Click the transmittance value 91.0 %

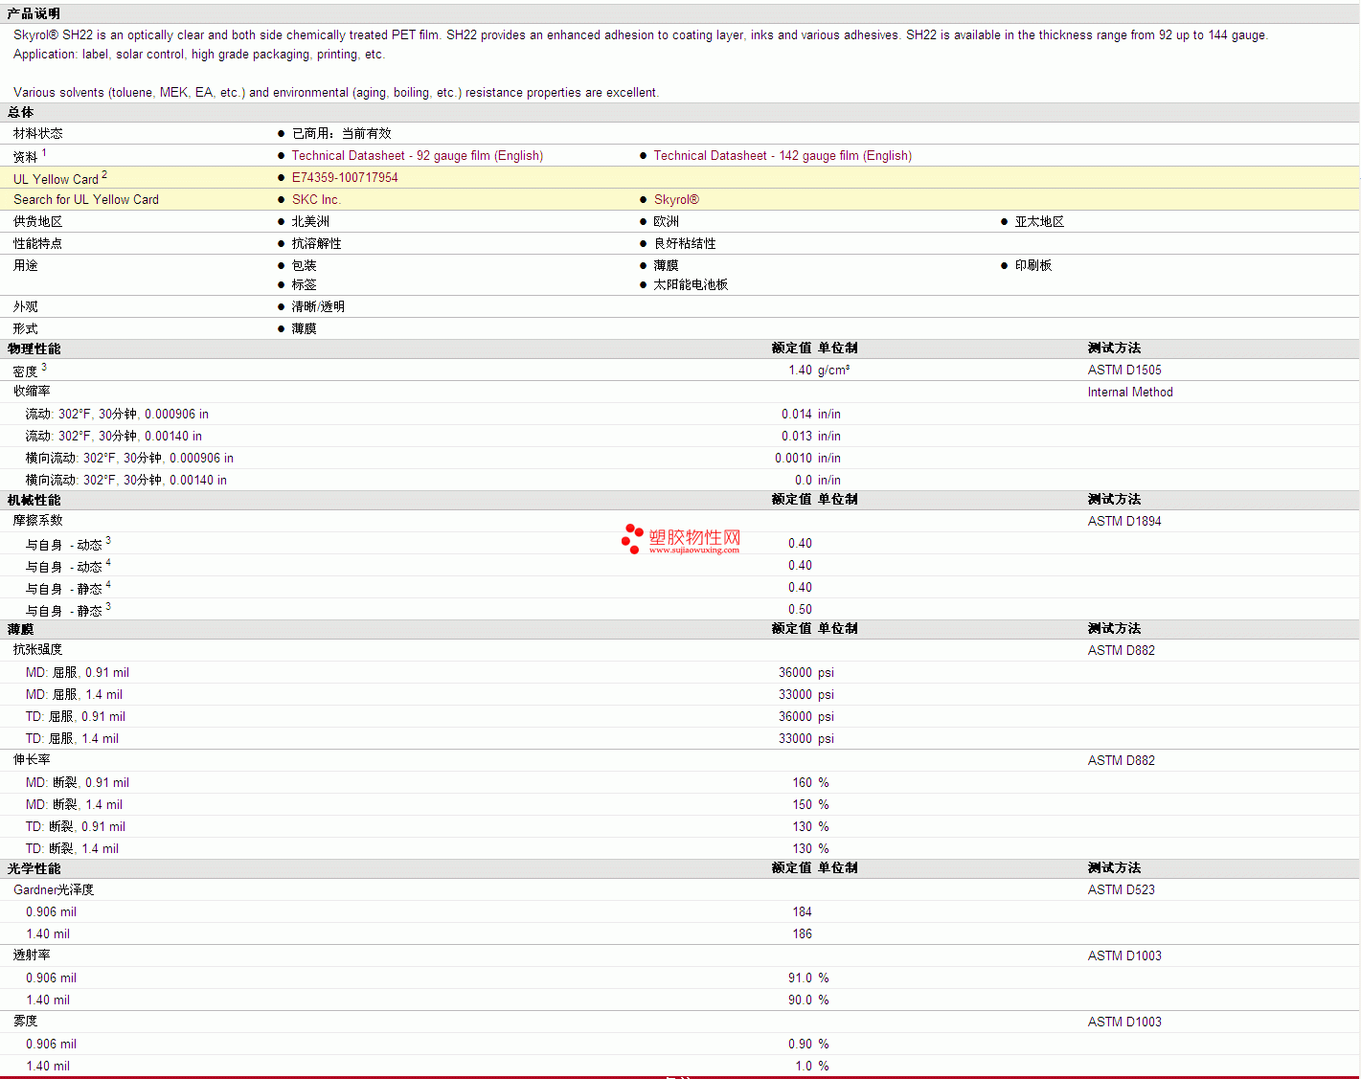point(808,978)
